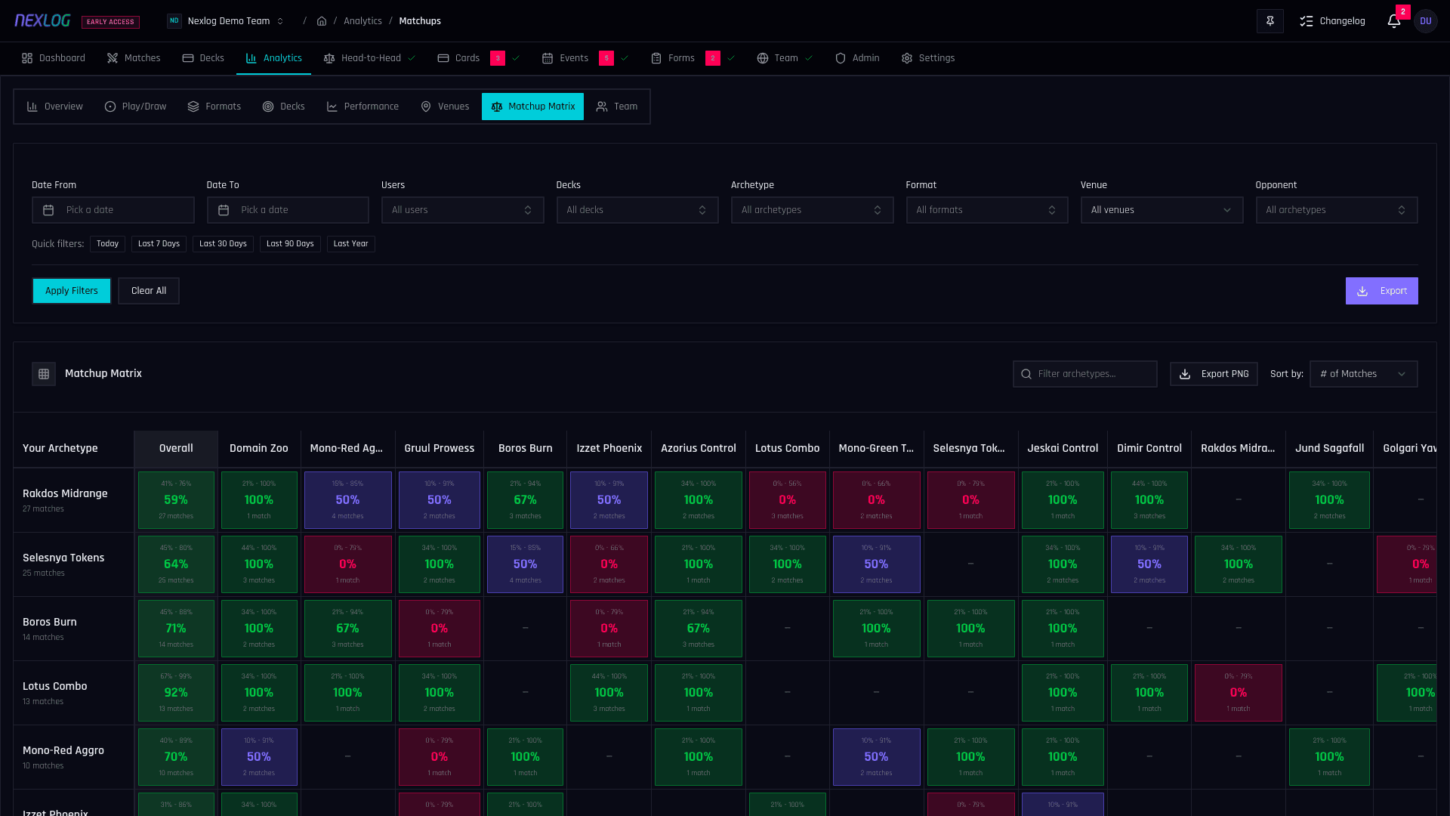Click the red badge next to Cards
Image resolution: width=1450 pixels, height=816 pixels.
498,58
